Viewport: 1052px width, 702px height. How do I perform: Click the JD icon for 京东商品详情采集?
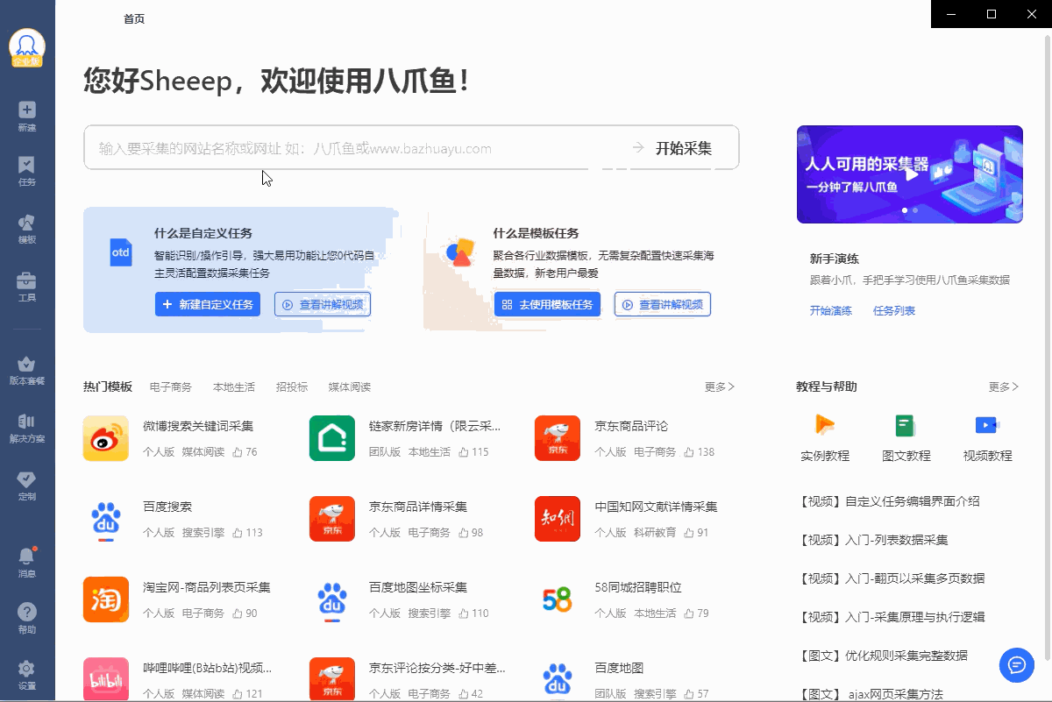pos(332,519)
